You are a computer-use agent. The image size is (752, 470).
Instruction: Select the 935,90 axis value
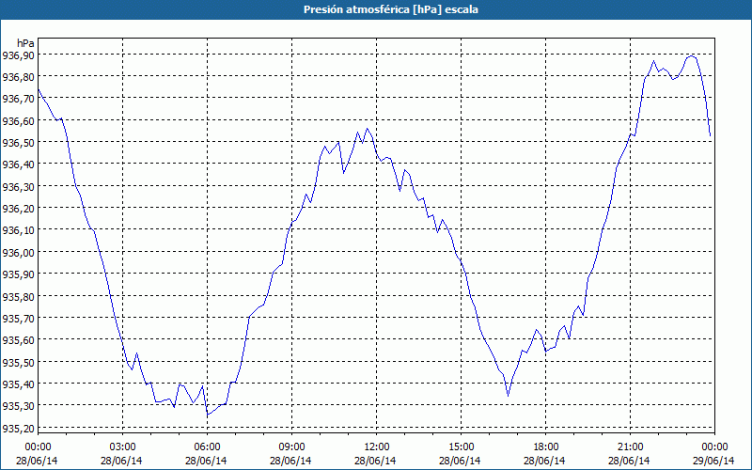(x=19, y=274)
